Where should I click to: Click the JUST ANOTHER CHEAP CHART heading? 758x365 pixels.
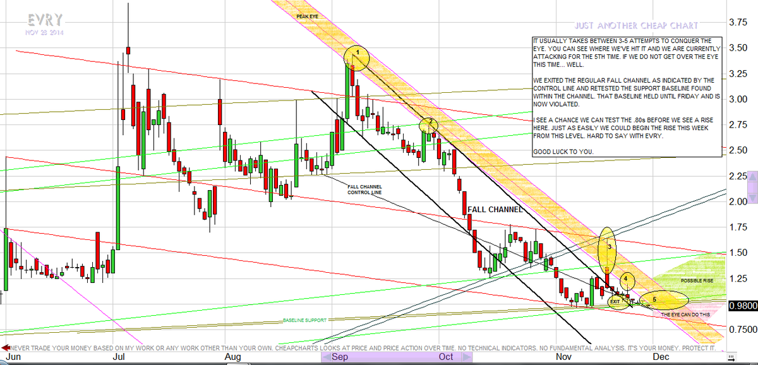(x=636, y=26)
